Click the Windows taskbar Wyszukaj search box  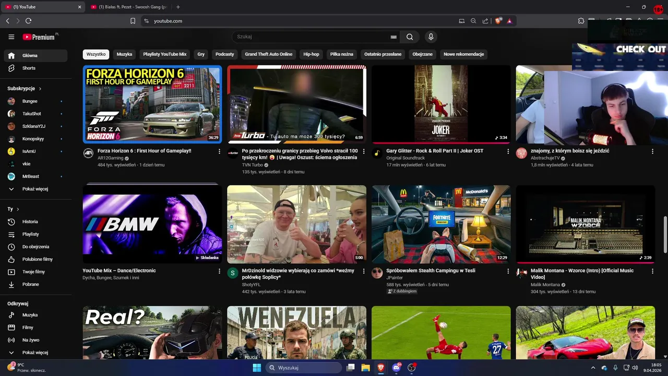point(304,368)
